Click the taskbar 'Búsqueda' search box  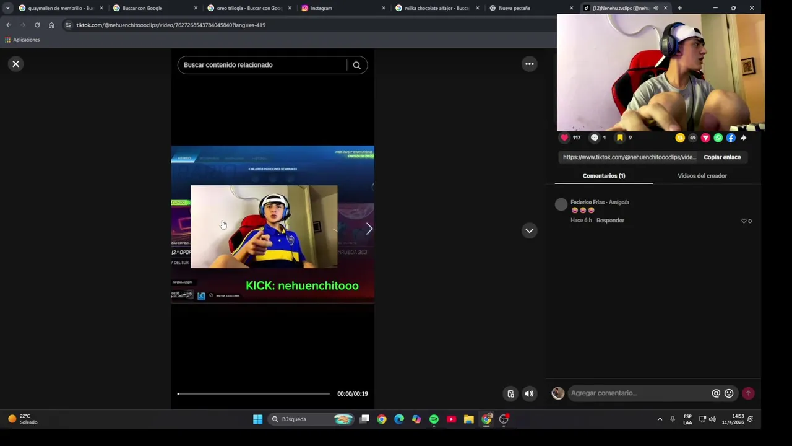(312, 419)
